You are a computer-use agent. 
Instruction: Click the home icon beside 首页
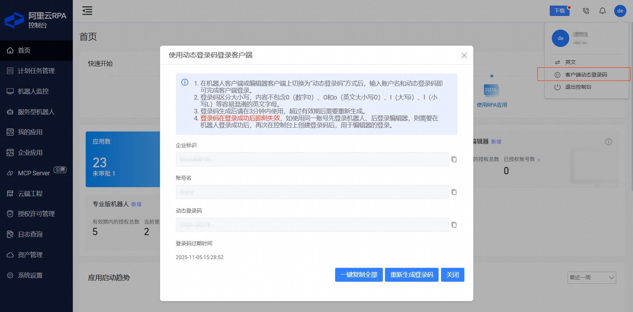point(10,50)
